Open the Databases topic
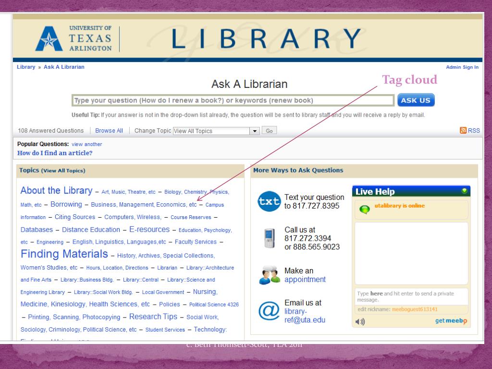This screenshot has height=369, width=492. tap(37, 230)
